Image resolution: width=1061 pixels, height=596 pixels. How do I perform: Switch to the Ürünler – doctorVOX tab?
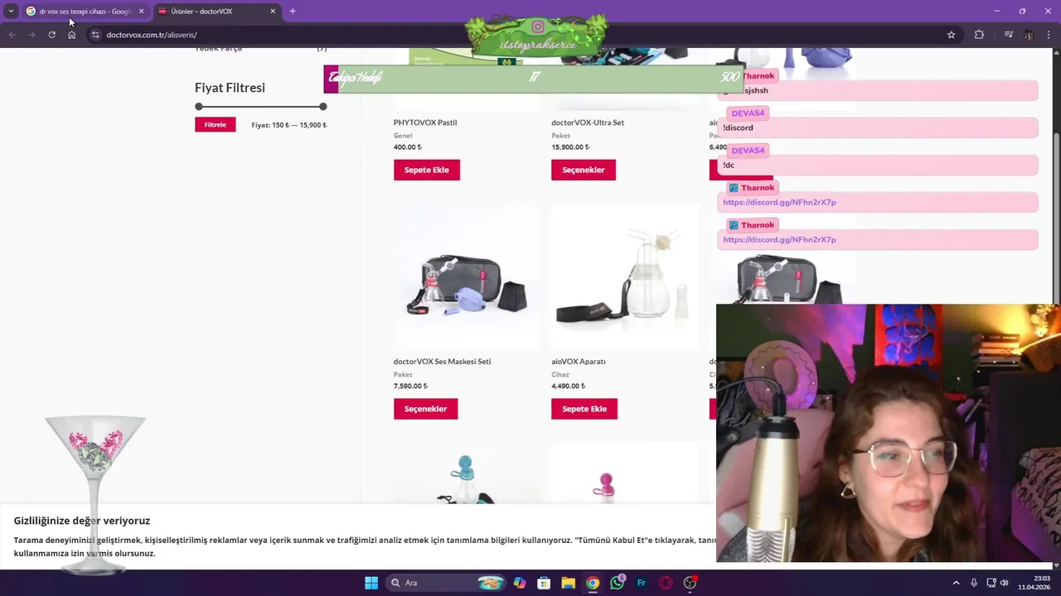point(217,11)
